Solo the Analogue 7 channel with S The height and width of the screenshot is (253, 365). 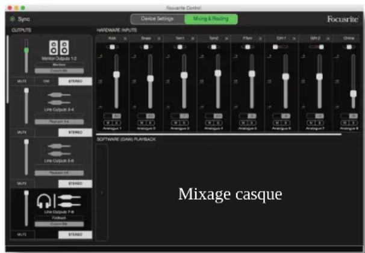[319, 123]
